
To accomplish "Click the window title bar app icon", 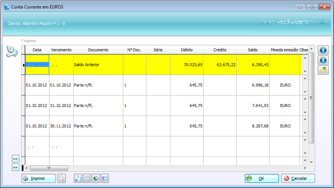I will pyautogui.click(x=6, y=7).
